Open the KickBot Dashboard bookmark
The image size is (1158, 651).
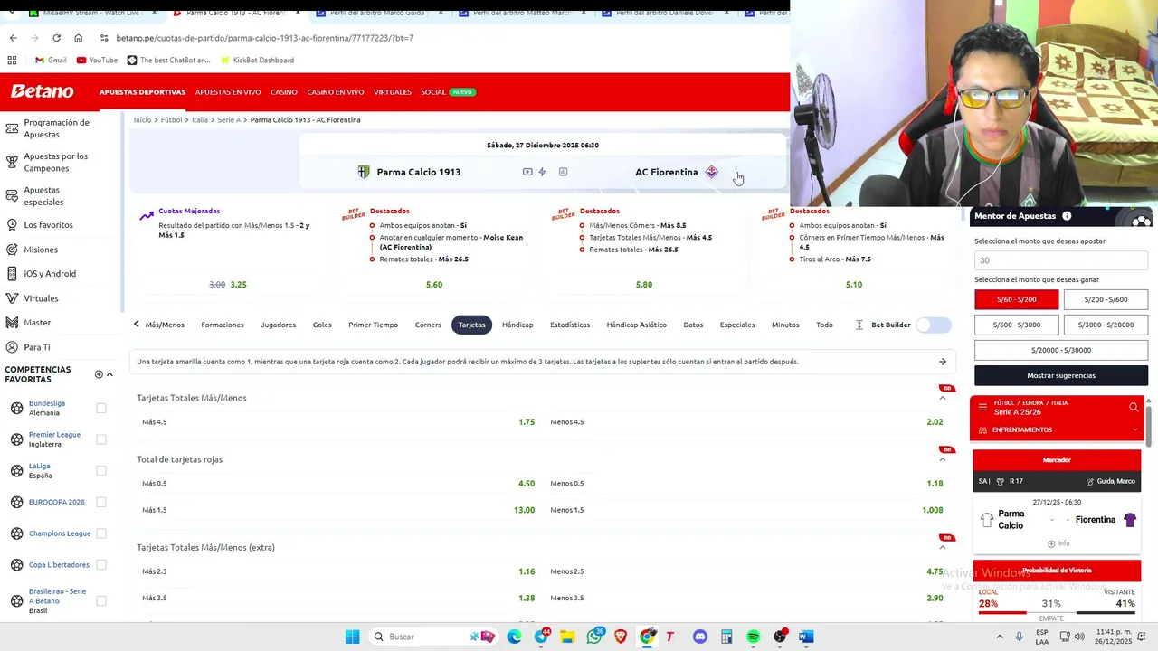click(x=256, y=61)
